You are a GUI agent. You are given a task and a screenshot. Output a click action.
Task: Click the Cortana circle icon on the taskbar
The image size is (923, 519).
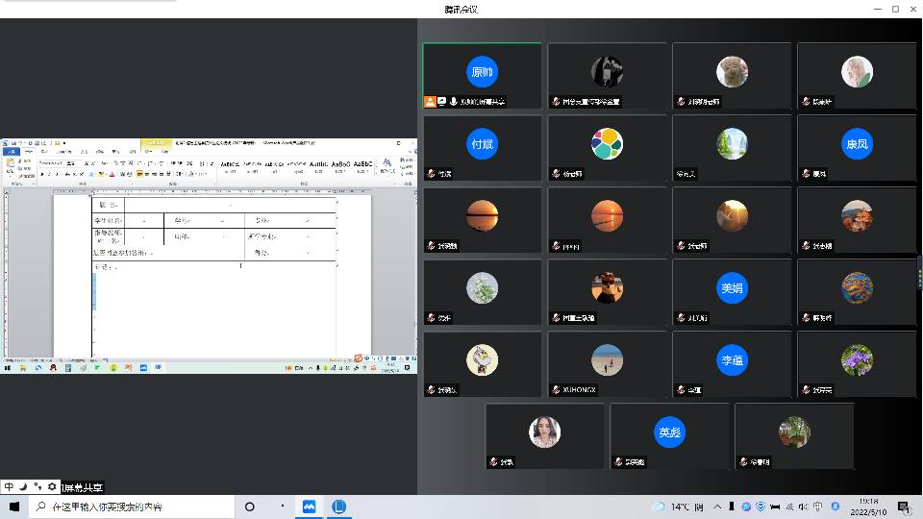pos(249,507)
